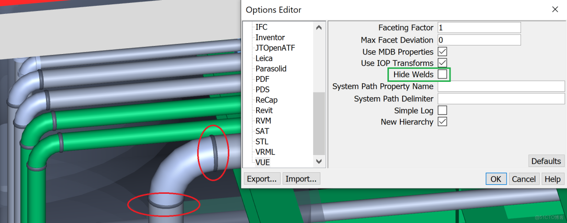The height and width of the screenshot is (223, 567).
Task: Choose the ReCap reader entry
Action: click(x=267, y=100)
